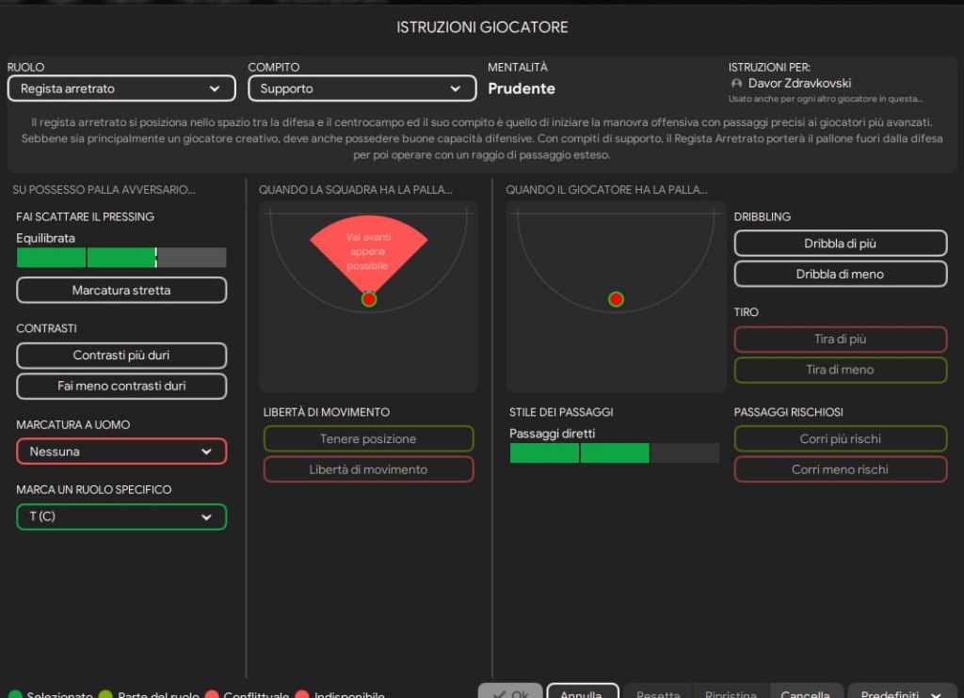Click the red 'Conflittuale' legend dot
Screen dimensions: 964x698
pyautogui.click(x=212, y=695)
